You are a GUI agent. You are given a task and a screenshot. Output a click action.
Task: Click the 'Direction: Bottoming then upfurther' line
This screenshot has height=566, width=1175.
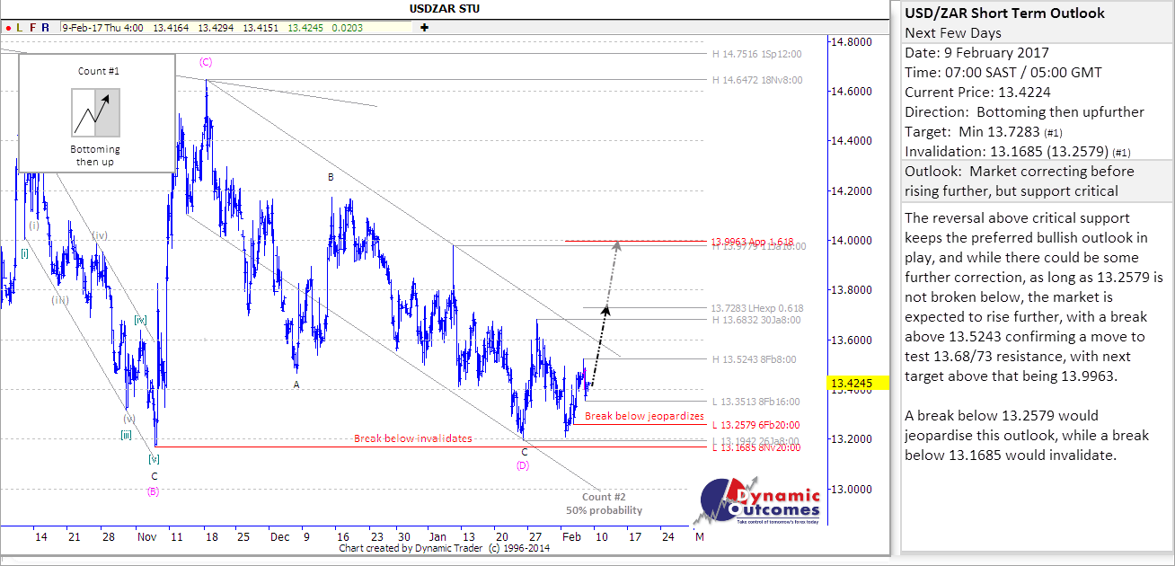1025,112
